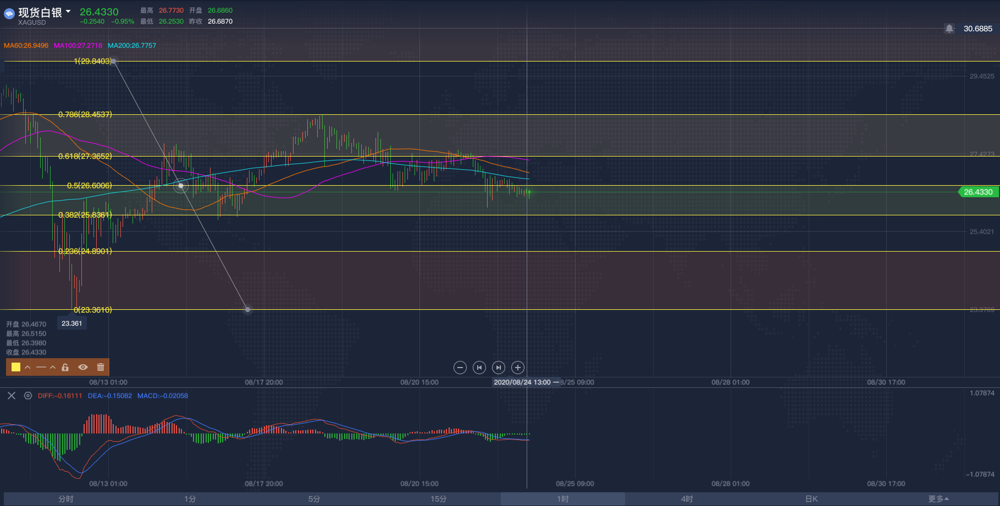Click the Fibonacci 1(29.8403) level label
This screenshot has height=506, width=1000.
[x=92, y=61]
